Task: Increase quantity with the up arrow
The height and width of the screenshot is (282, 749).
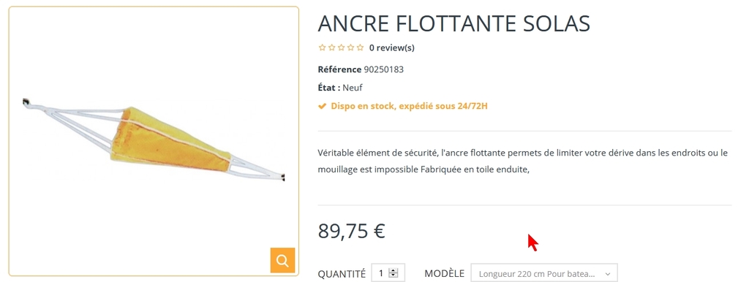Action: click(x=393, y=270)
